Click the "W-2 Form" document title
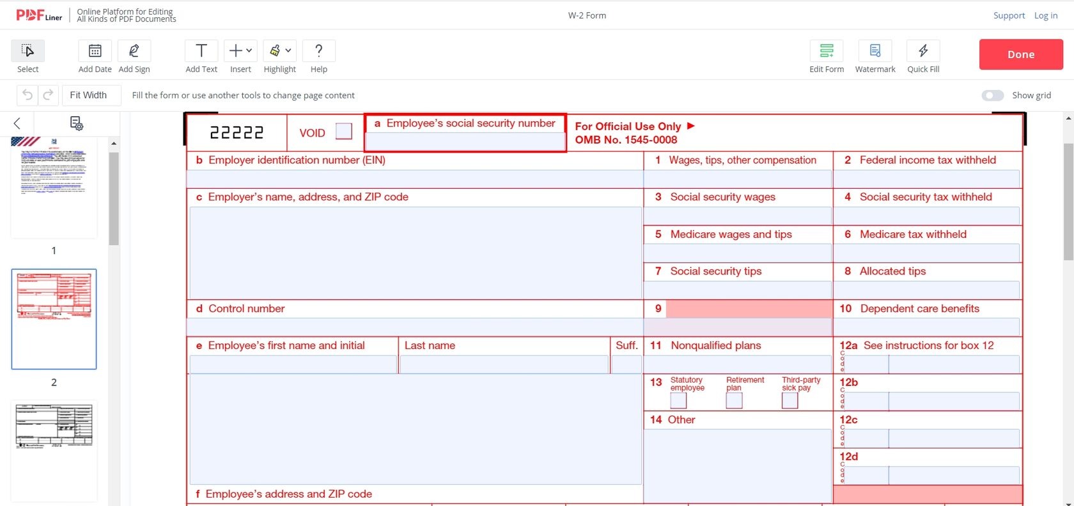The width and height of the screenshot is (1074, 506). [x=587, y=15]
